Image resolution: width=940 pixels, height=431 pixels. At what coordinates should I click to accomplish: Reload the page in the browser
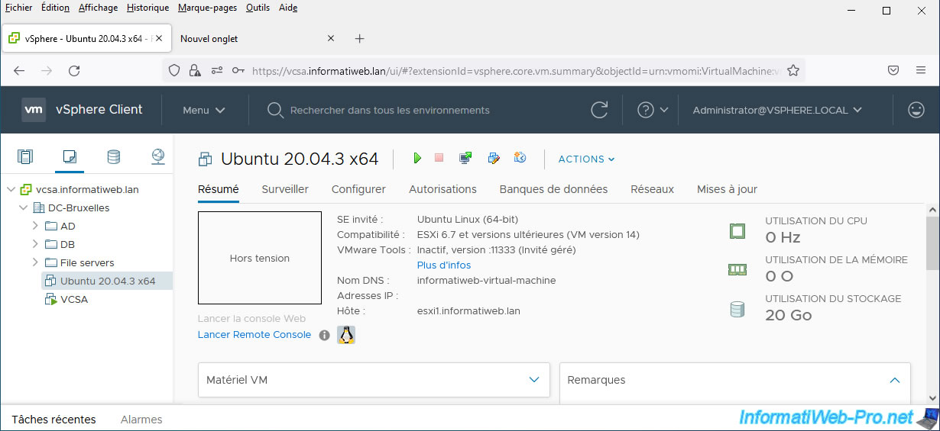point(74,70)
